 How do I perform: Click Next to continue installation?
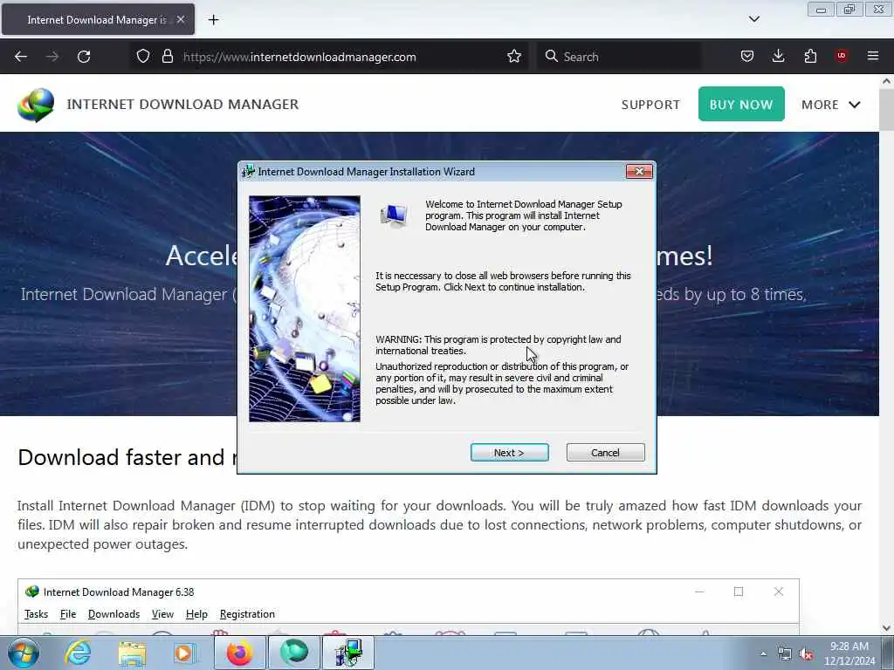pos(509,453)
